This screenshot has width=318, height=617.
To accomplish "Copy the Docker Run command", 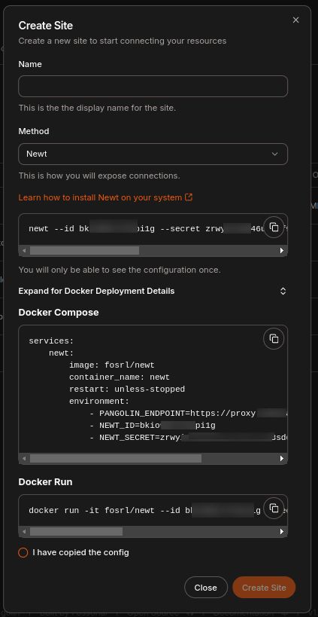I will (x=274, y=508).
